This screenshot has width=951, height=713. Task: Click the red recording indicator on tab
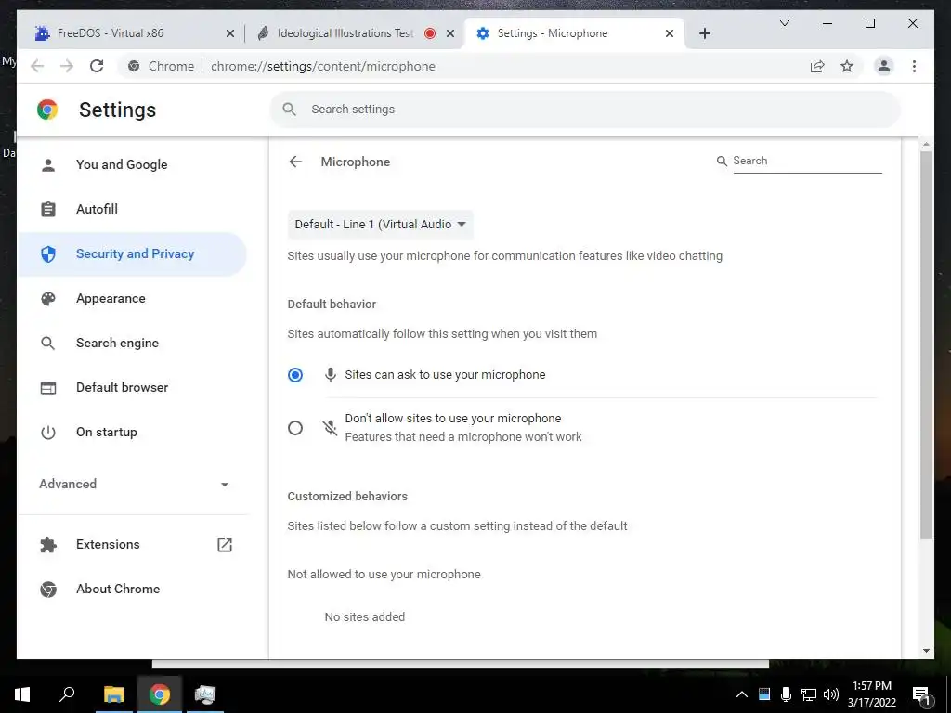[430, 33]
